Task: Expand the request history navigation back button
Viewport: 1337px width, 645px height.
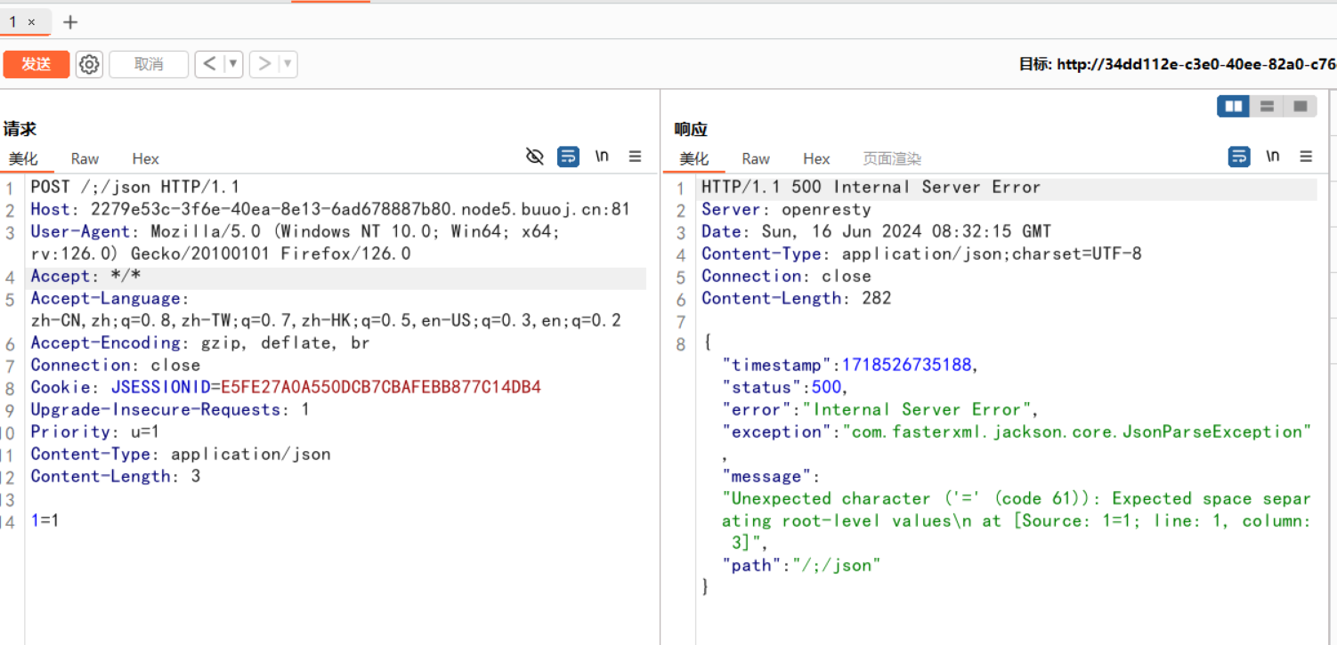Action: tap(209, 63)
